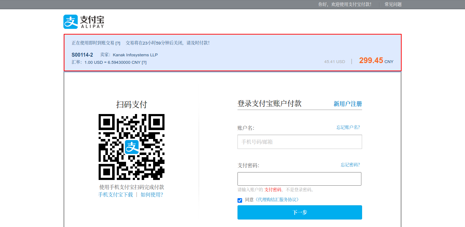Viewport: 465px width, 227px height.
Task: Click the 登录支付宝账户付款 heading
Action: click(x=270, y=103)
